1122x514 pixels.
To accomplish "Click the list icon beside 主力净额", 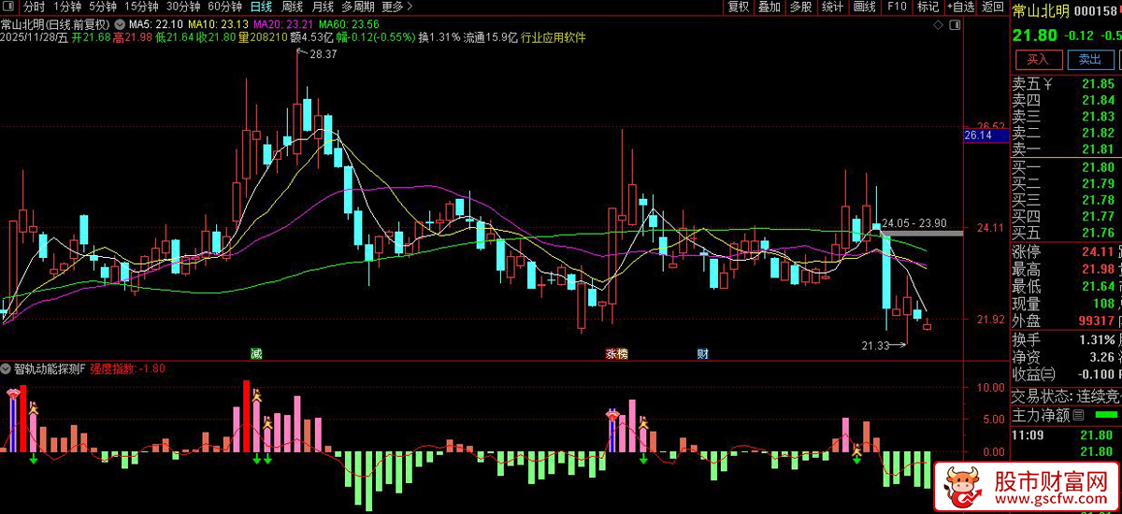I will click(1077, 415).
